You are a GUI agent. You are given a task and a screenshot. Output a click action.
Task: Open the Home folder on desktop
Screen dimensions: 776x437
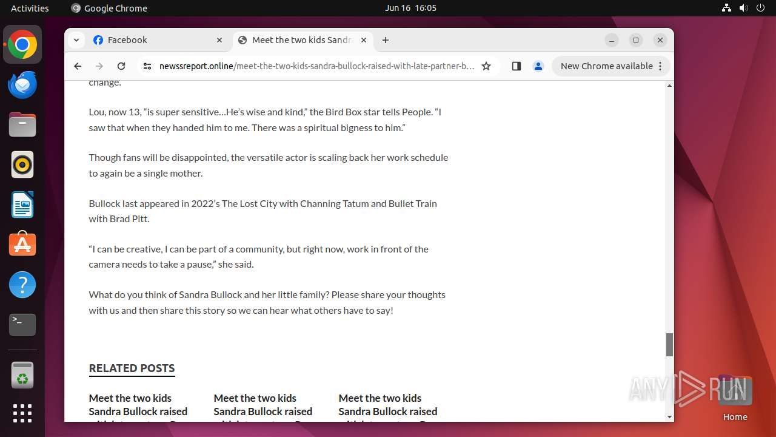(x=735, y=398)
